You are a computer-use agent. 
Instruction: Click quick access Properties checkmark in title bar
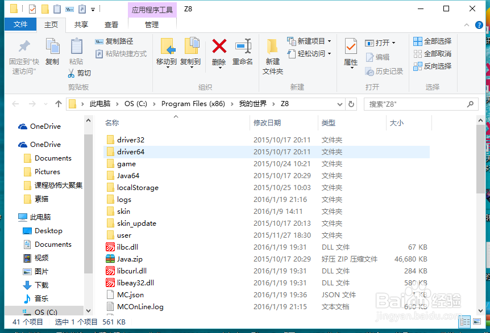pyautogui.click(x=32, y=9)
